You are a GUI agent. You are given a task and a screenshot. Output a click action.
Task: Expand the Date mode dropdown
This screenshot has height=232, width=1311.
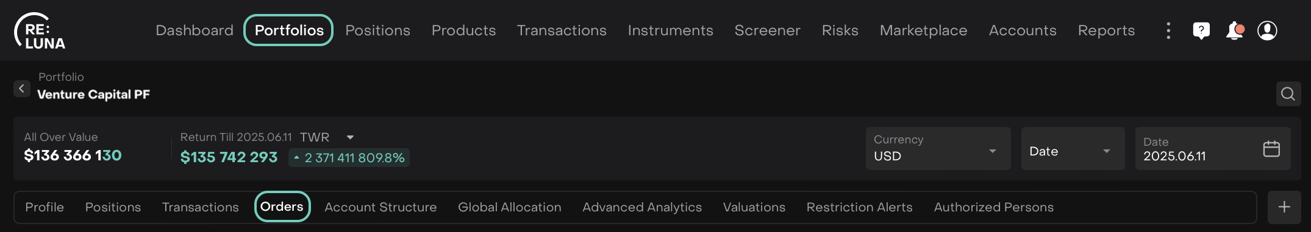[x=1073, y=149]
